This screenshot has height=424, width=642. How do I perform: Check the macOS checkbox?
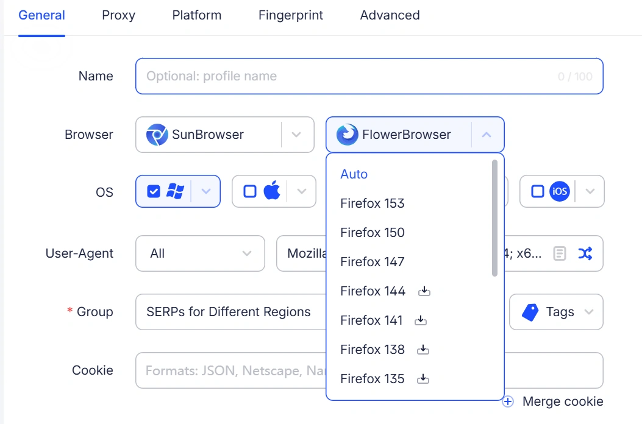[x=250, y=191]
